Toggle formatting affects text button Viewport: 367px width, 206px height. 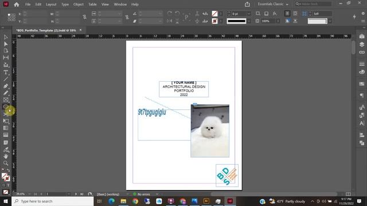click(8, 185)
